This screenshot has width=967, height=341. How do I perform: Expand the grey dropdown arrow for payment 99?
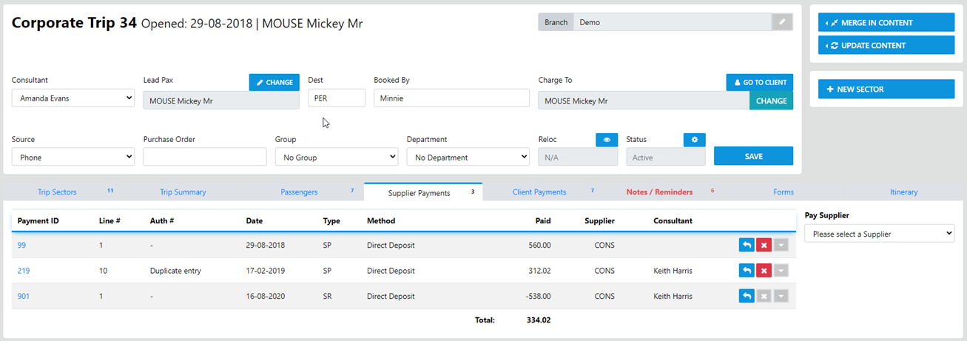click(x=781, y=246)
